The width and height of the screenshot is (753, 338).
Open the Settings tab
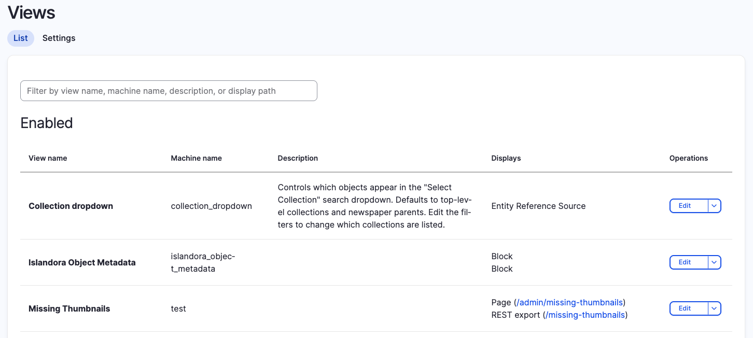59,38
